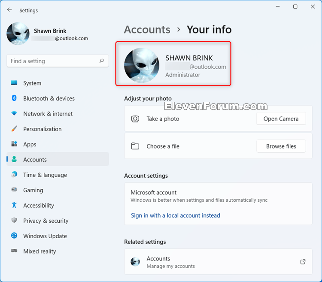Open the Apps category
The height and width of the screenshot is (282, 322).
point(58,144)
